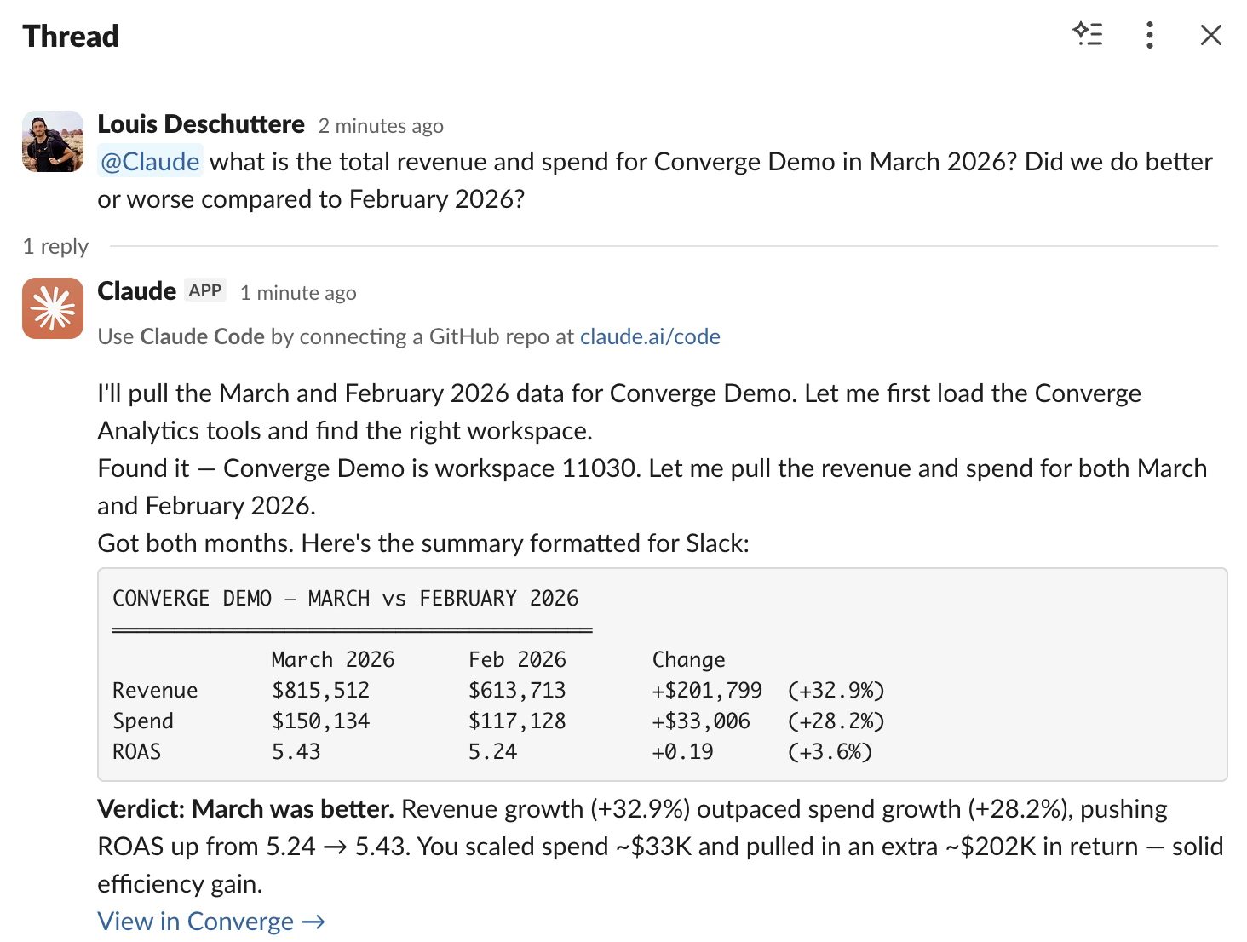Select the ROAS row label

tap(137, 752)
